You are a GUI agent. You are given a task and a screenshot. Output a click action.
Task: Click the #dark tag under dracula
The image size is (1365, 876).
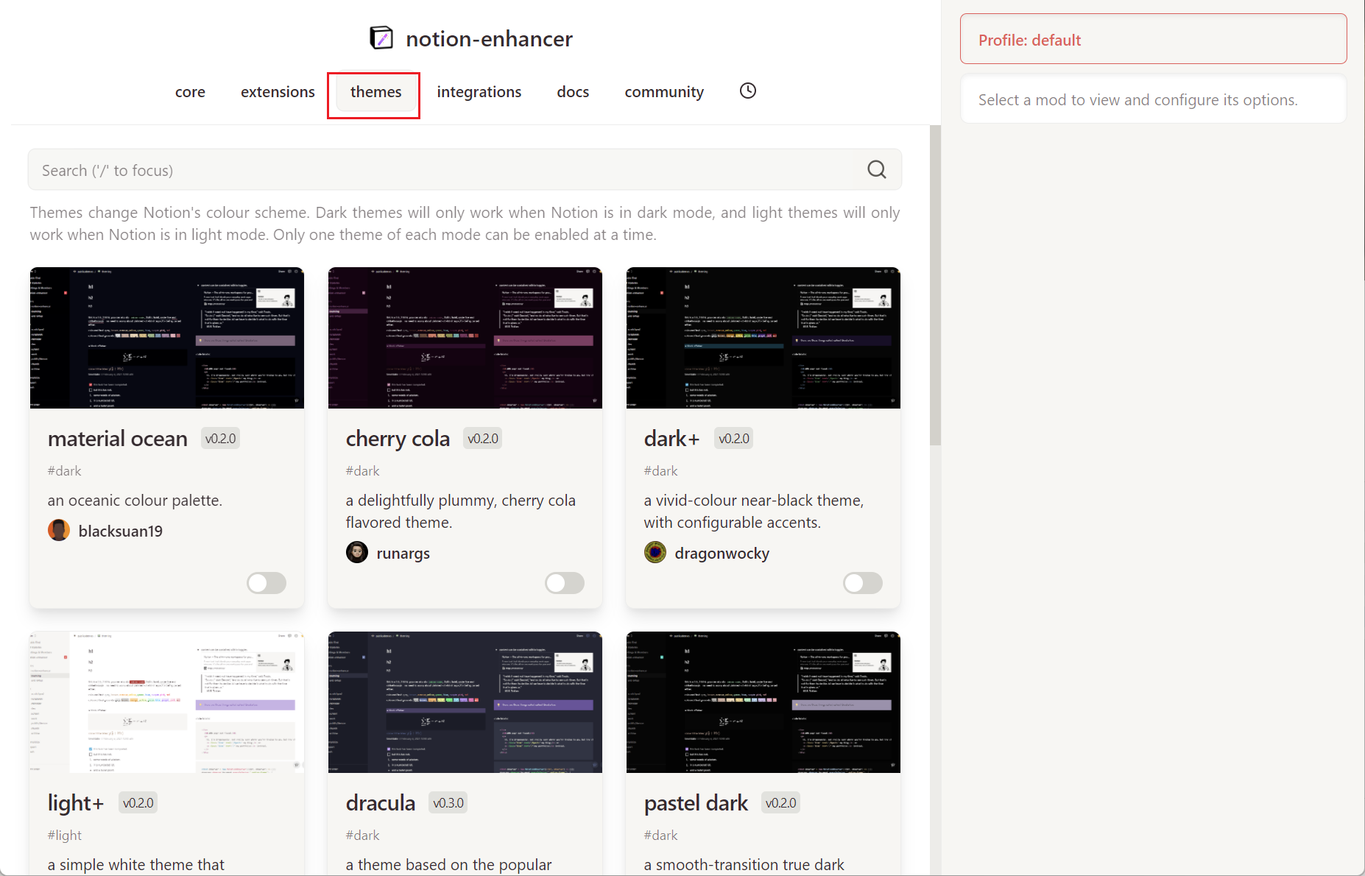363,835
